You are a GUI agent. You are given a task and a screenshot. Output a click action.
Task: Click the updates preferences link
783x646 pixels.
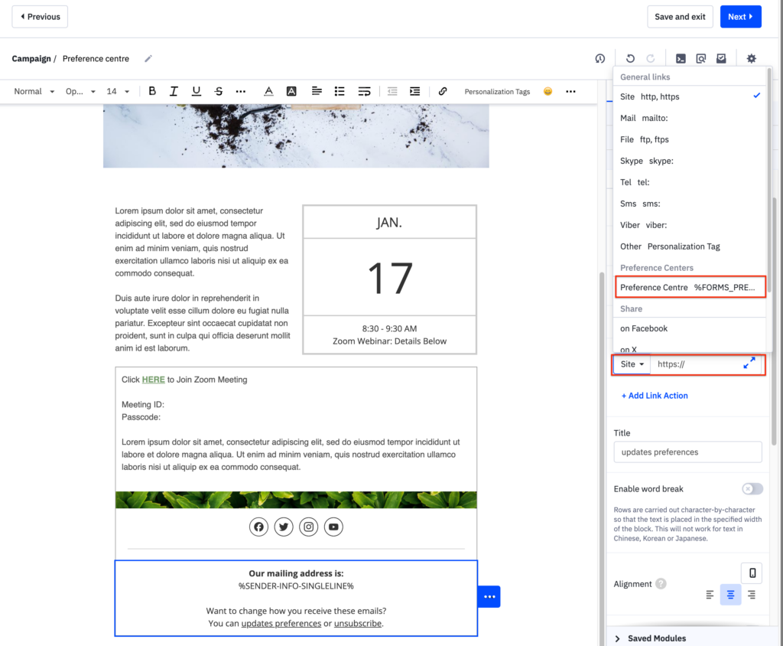281,624
